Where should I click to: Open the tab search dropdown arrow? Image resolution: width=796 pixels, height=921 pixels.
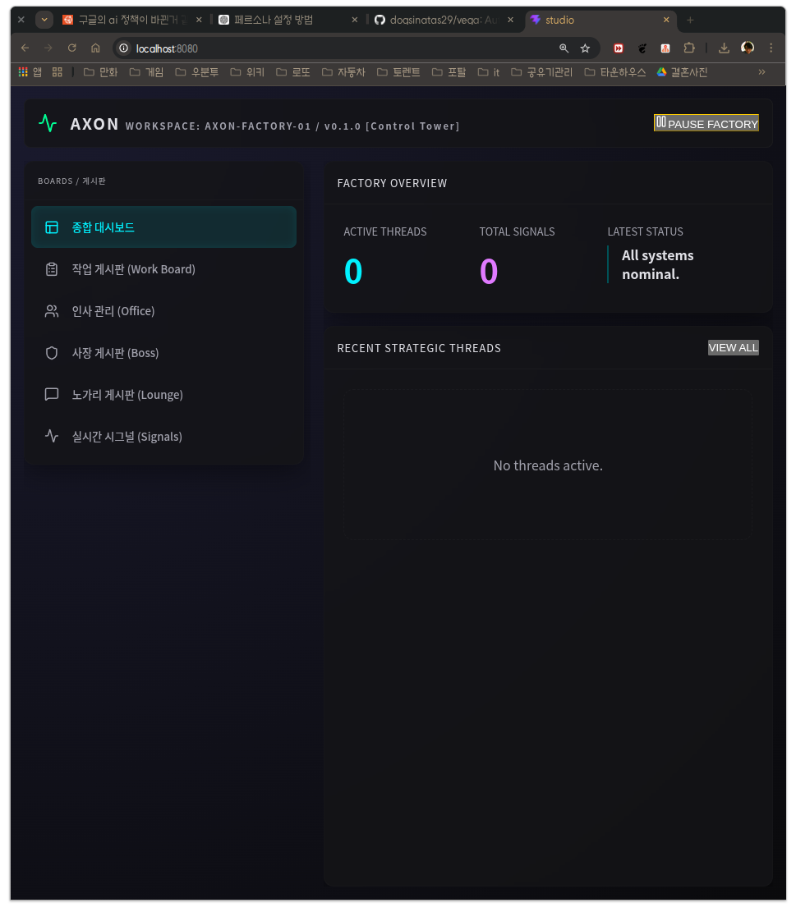[x=44, y=20]
